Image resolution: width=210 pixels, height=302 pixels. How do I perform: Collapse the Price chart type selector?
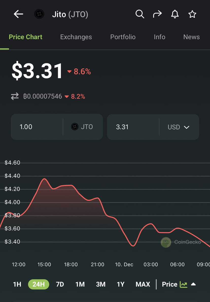click(194, 284)
